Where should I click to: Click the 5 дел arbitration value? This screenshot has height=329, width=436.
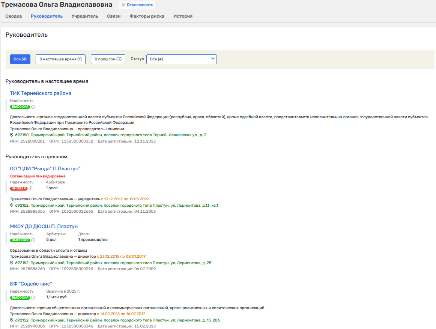51,240
